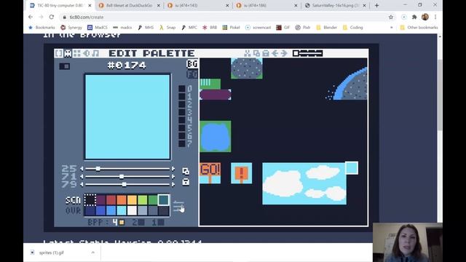Reload the tic80.com page
The width and height of the screenshot is (466, 262).
pos(52,17)
